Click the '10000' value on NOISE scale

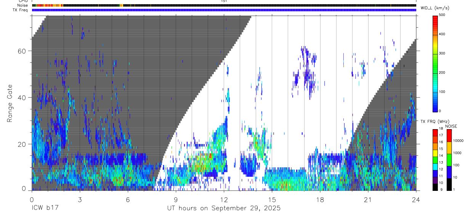click(x=458, y=141)
